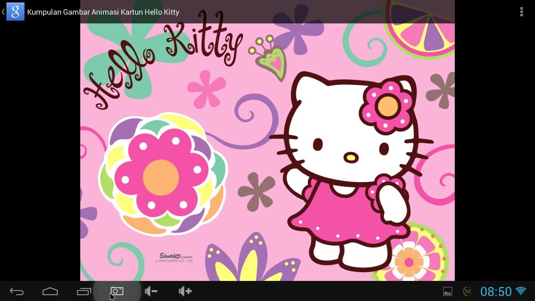535x301 pixels.
Task: Tap the title 'Kumpulan Gambar Animasi Kartun Hello Kitty'
Action: 103,12
